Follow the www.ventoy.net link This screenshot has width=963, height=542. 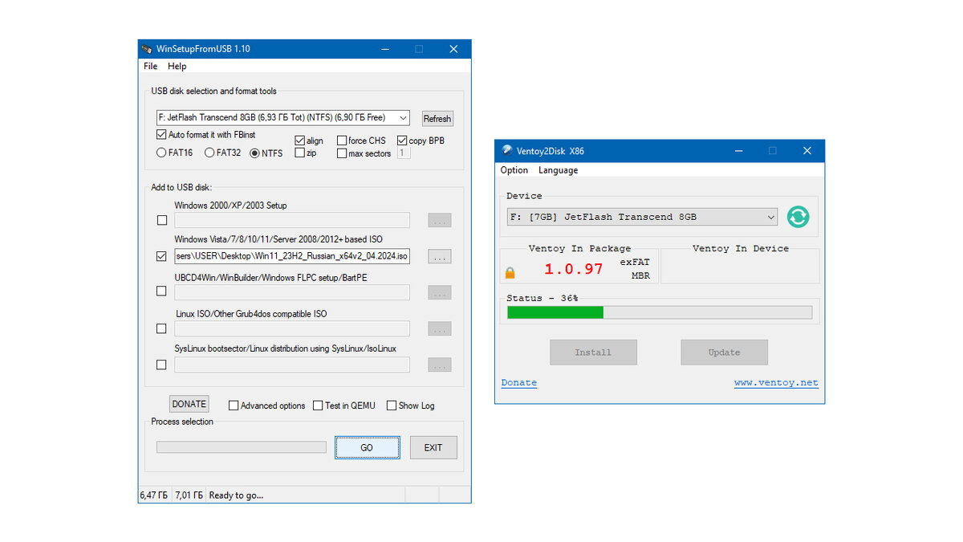(x=776, y=383)
